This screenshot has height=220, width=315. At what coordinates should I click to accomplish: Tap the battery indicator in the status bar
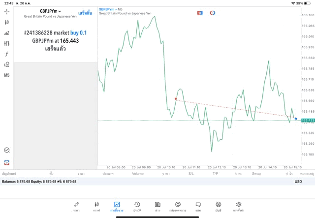(x=307, y=3)
